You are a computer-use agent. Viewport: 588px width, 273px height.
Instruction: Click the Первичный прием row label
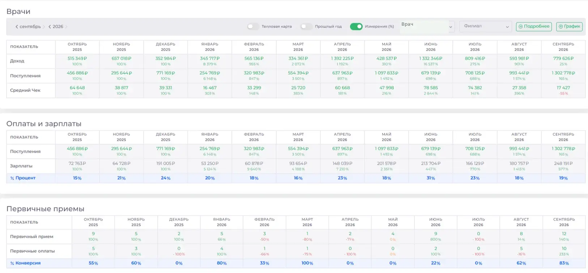31,236
